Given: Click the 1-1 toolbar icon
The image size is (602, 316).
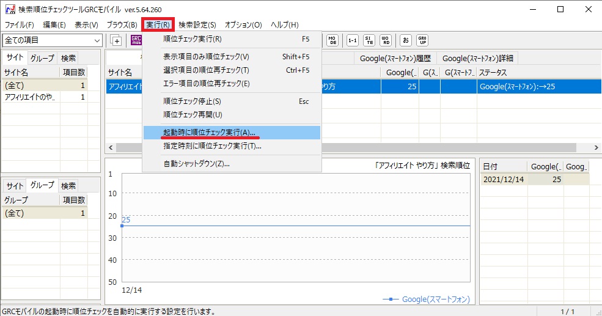Looking at the screenshot, I should (x=353, y=40).
